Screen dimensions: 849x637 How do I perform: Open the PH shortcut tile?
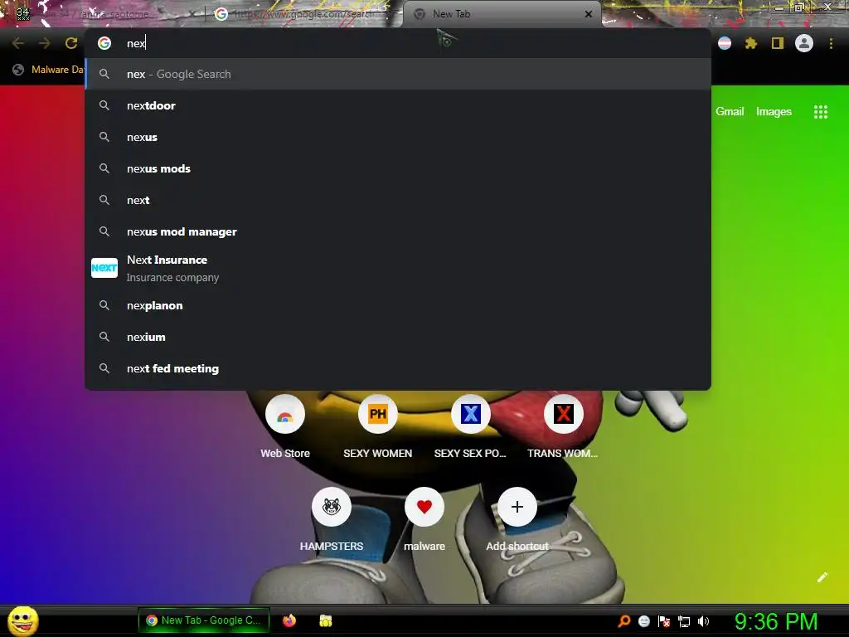tap(378, 427)
